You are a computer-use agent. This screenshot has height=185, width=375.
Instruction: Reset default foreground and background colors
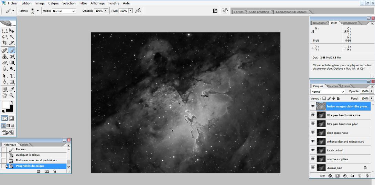3,111
